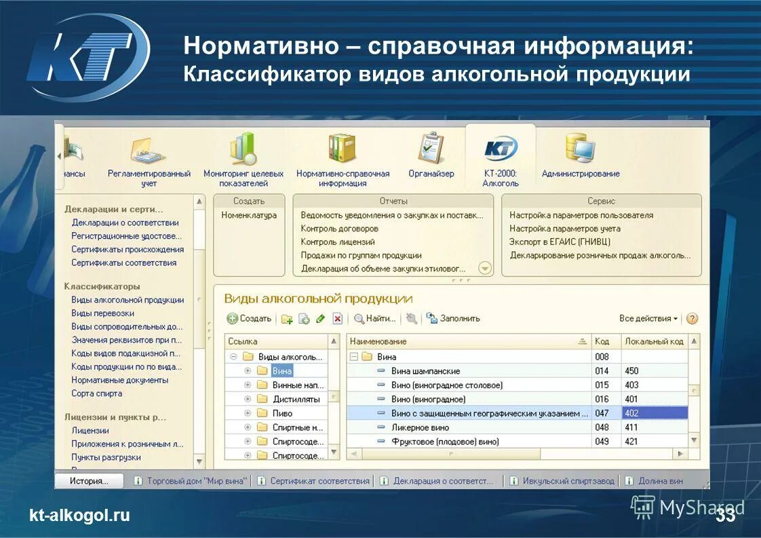This screenshot has width=761, height=538.
Task: Select the pencil edit icon
Action: click(320, 318)
